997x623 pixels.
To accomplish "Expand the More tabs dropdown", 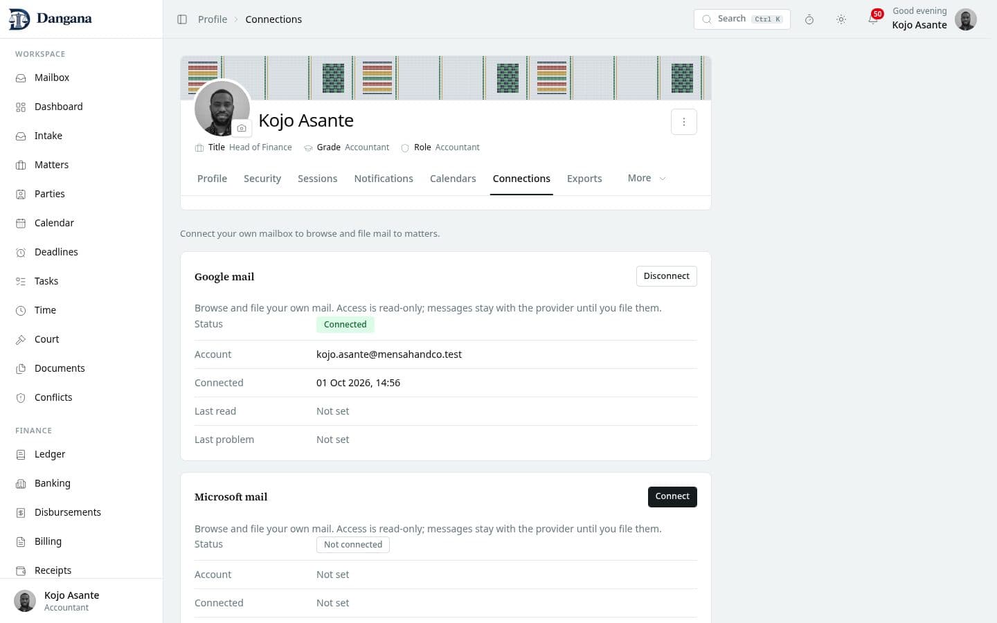I will point(647,178).
